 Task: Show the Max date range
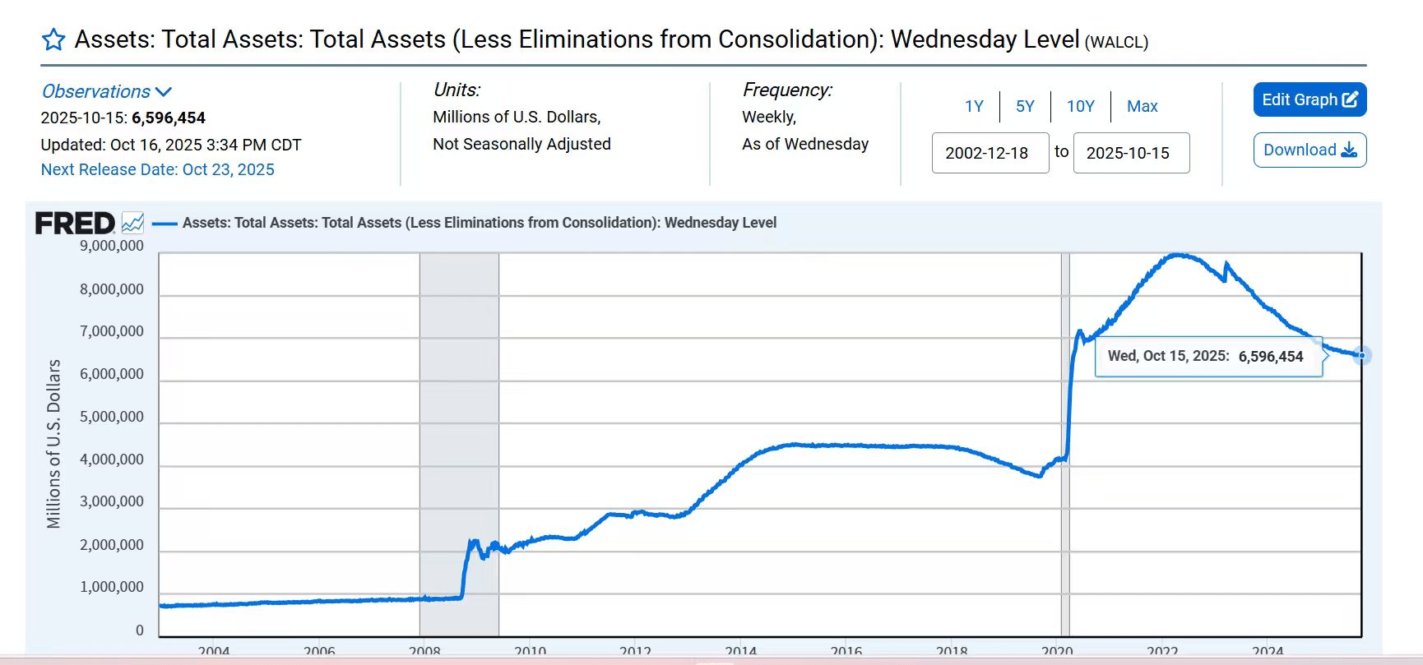(x=1142, y=106)
